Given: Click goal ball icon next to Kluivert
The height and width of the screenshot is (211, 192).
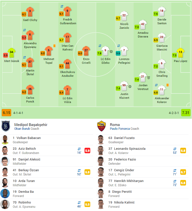Looking at the screenshot, I should pos(130,86).
